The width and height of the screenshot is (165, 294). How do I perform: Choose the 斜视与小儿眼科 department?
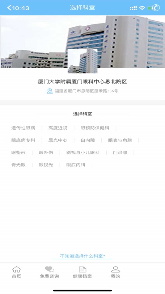pyautogui.click(x=83, y=153)
